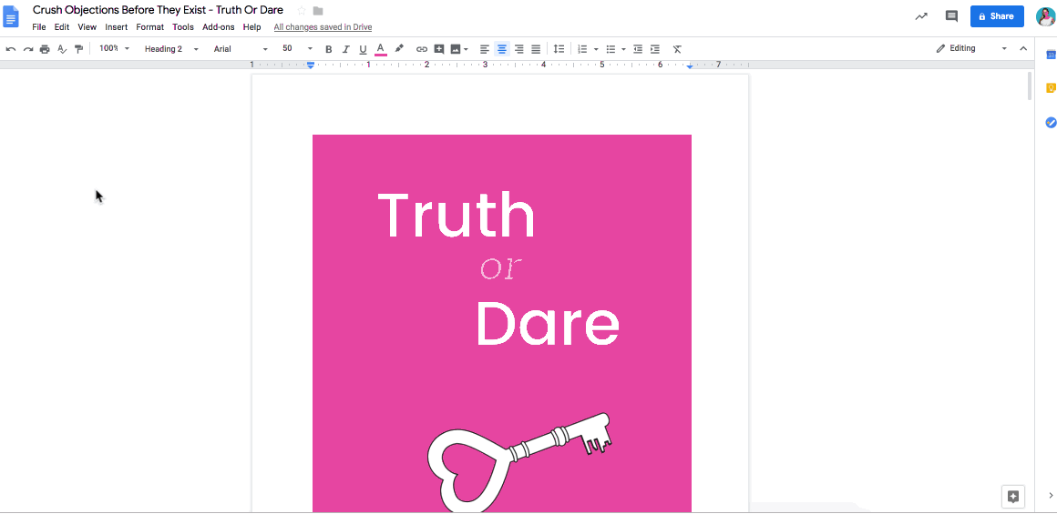
Task: Move the document using the folder icon
Action: (x=318, y=11)
